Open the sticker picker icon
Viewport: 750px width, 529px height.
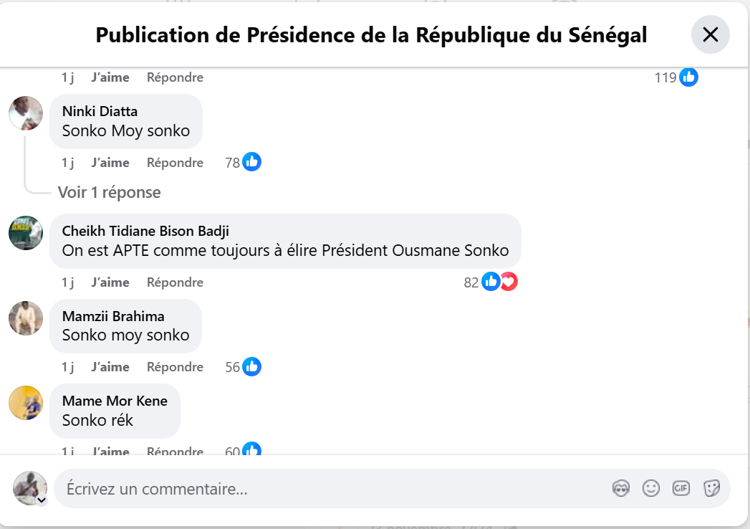click(711, 489)
